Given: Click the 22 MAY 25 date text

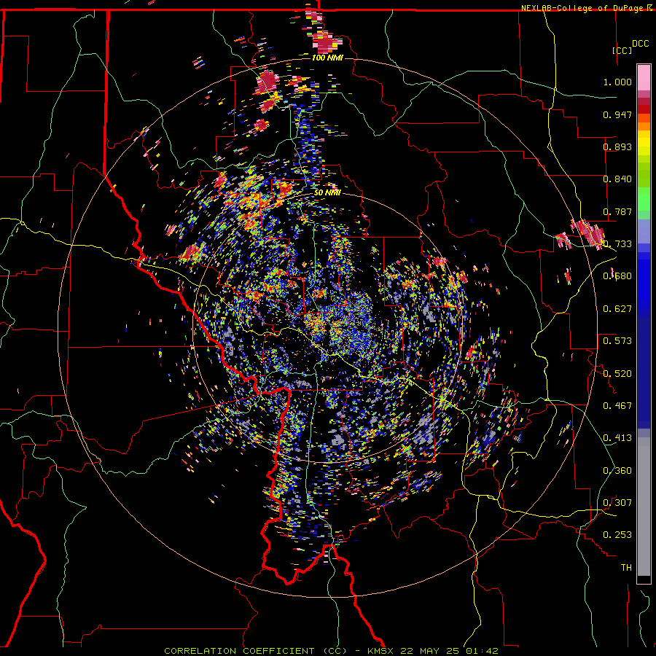Looking at the screenshot, I should (x=431, y=651).
